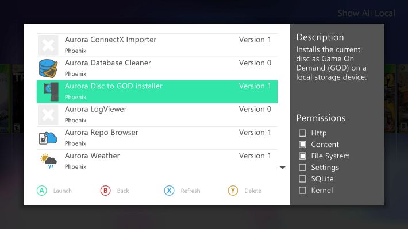Select Aurora Weather script title

92,156
